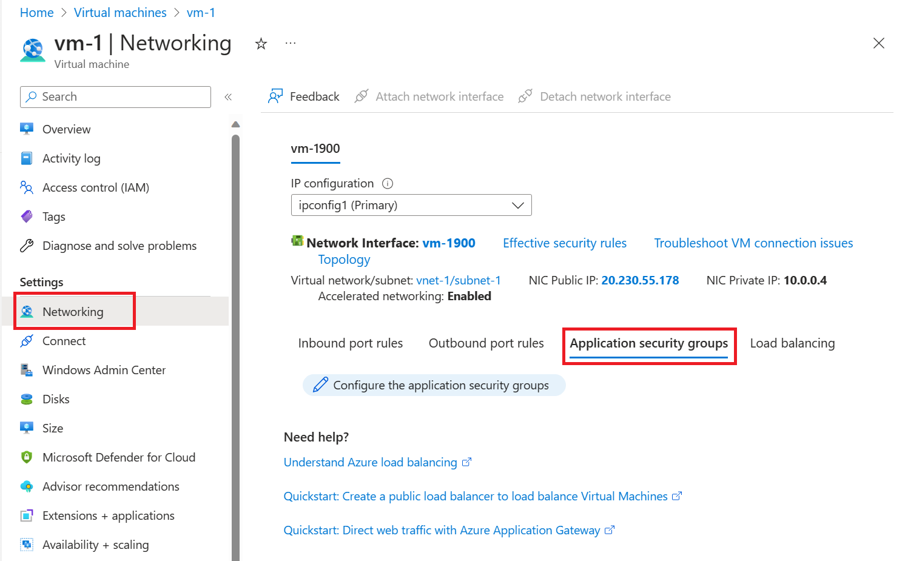Viewport: 905px width, 561px height.
Task: Select Activity log in the sidebar
Action: coord(72,158)
